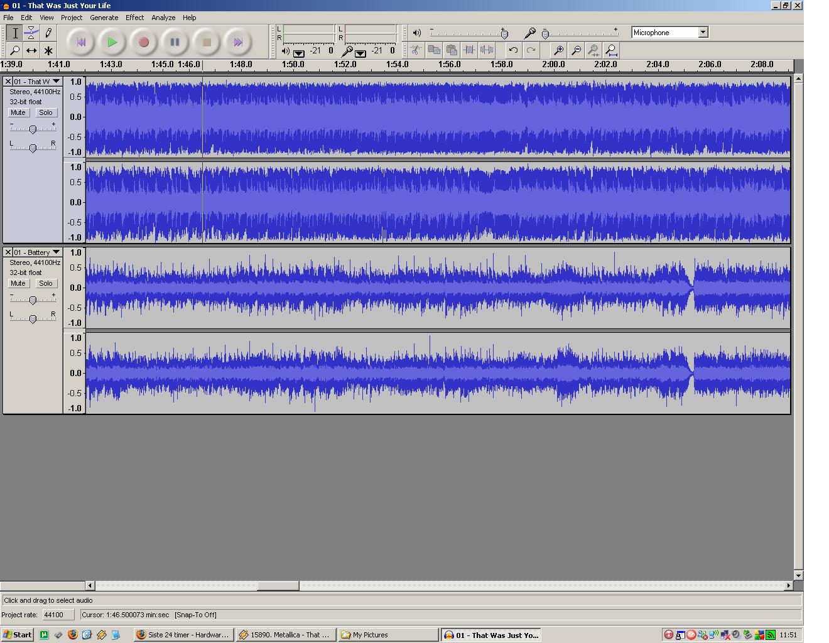Click Silence selection icon
This screenshot has width=829, height=643.
tap(487, 50)
